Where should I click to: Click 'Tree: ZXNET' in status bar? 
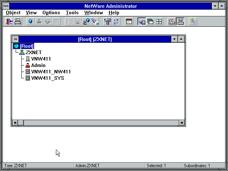pos(16,166)
